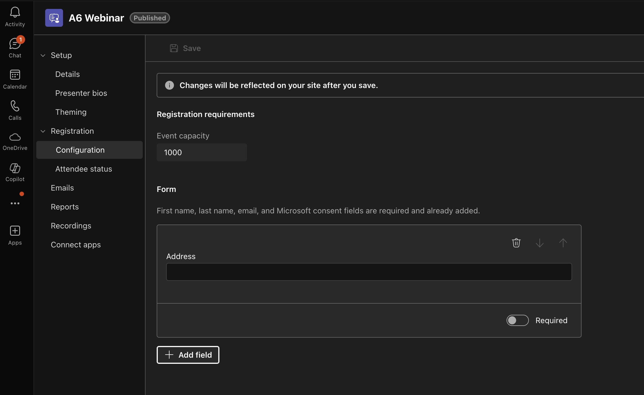Collapse the Setup section

click(x=43, y=55)
